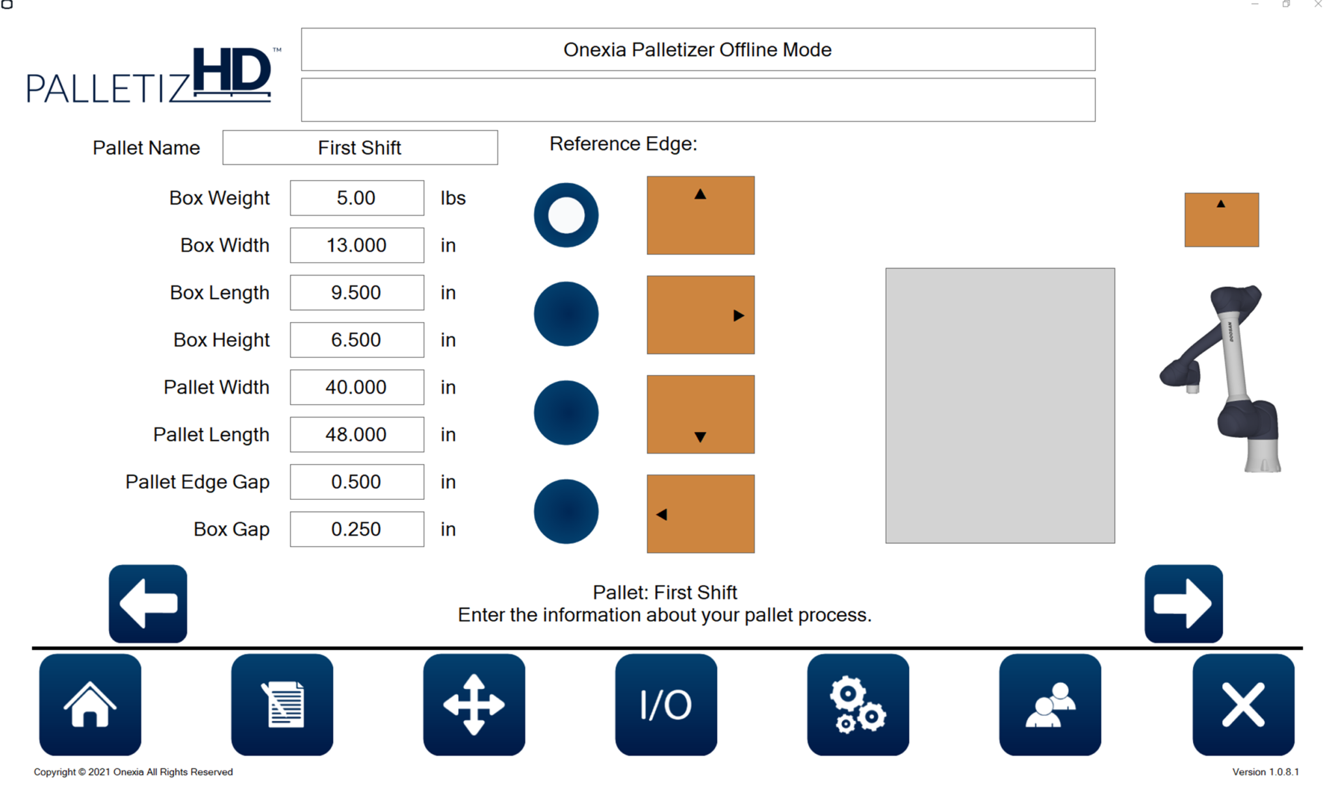Open the I/O panel icon
1335x801 pixels.
coord(666,705)
